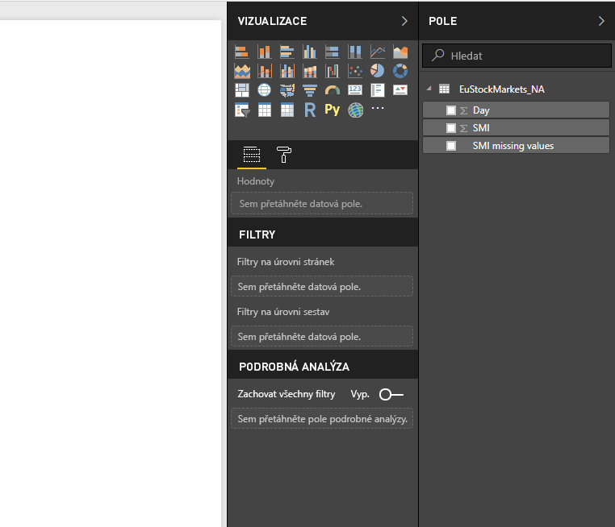Click the page level filters drop area
Screen dimensions: 615x527
(322, 286)
